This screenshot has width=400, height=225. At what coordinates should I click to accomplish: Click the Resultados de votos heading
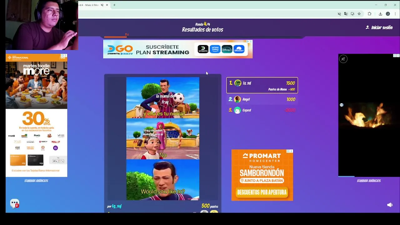[x=202, y=30]
